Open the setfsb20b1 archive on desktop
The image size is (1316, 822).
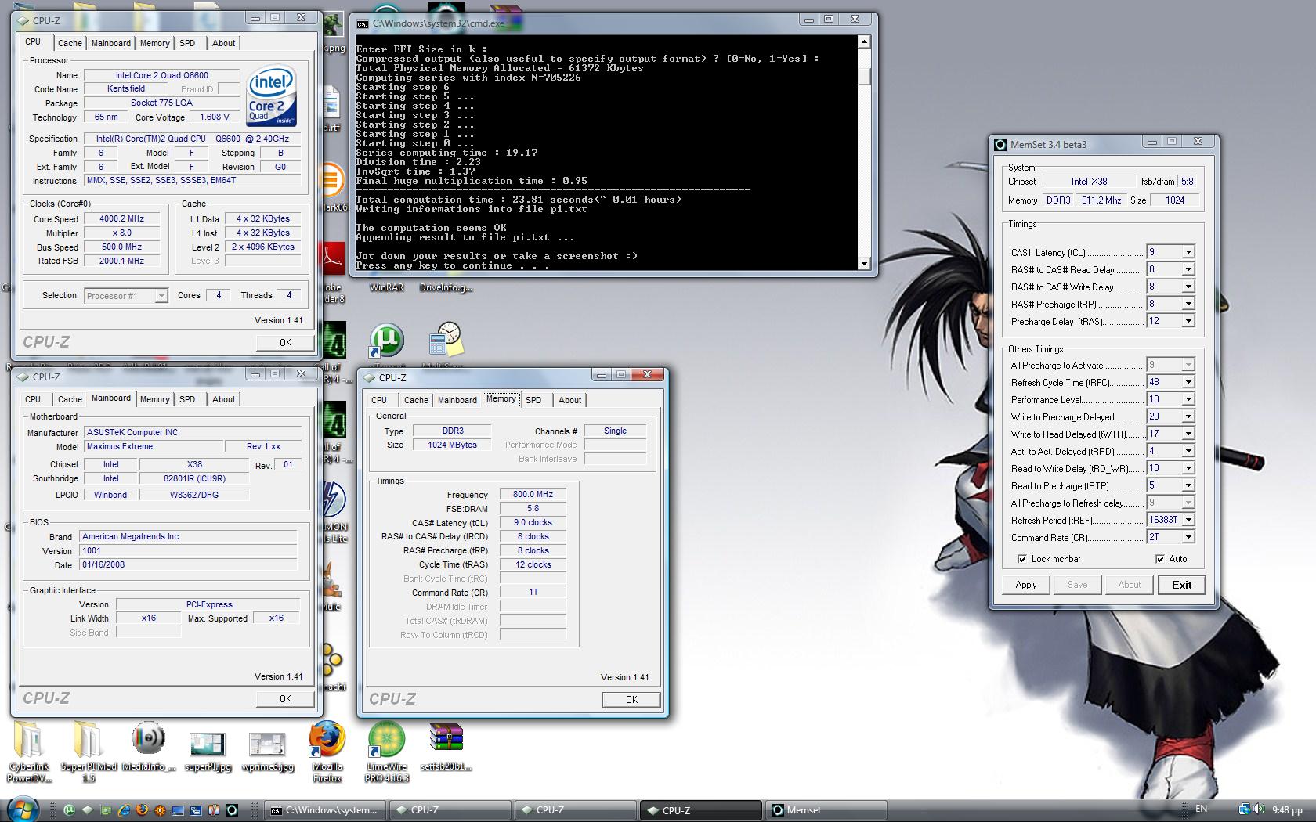(446, 747)
